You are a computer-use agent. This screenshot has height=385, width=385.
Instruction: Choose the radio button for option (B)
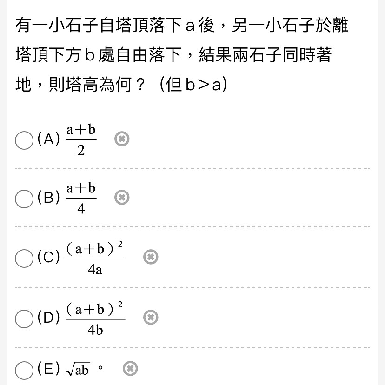click(x=24, y=199)
